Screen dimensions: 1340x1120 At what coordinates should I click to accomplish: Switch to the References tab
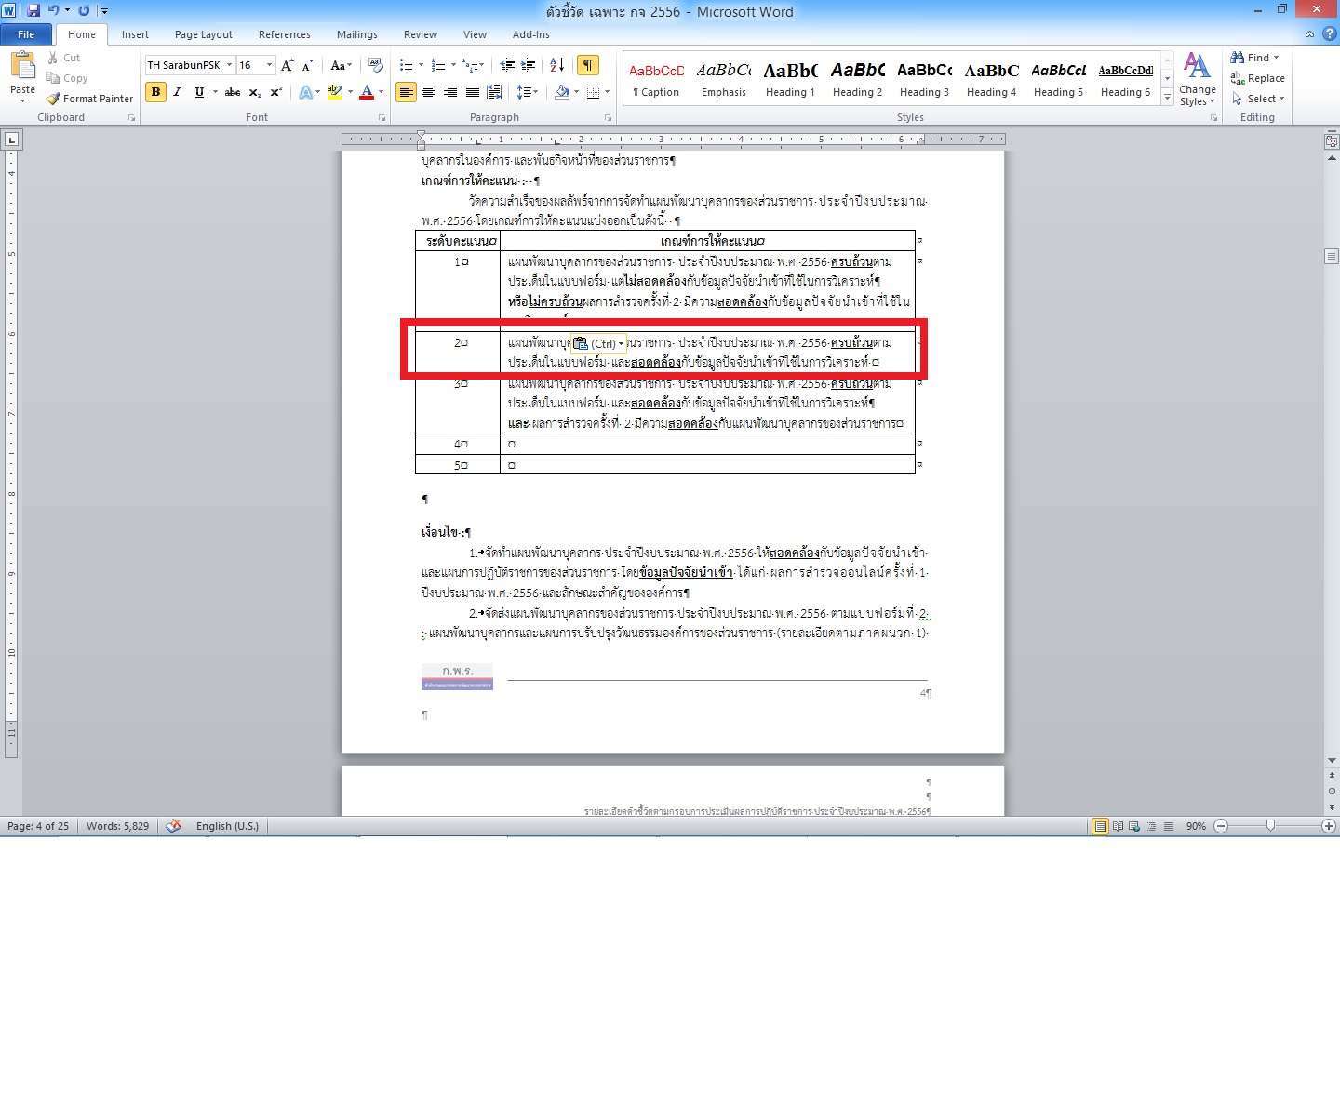[285, 34]
